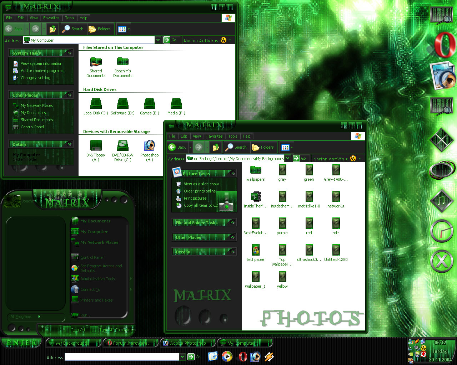Select the DVD/CD-RW Drive (G:) icon
457x365 pixels.
[x=122, y=146]
